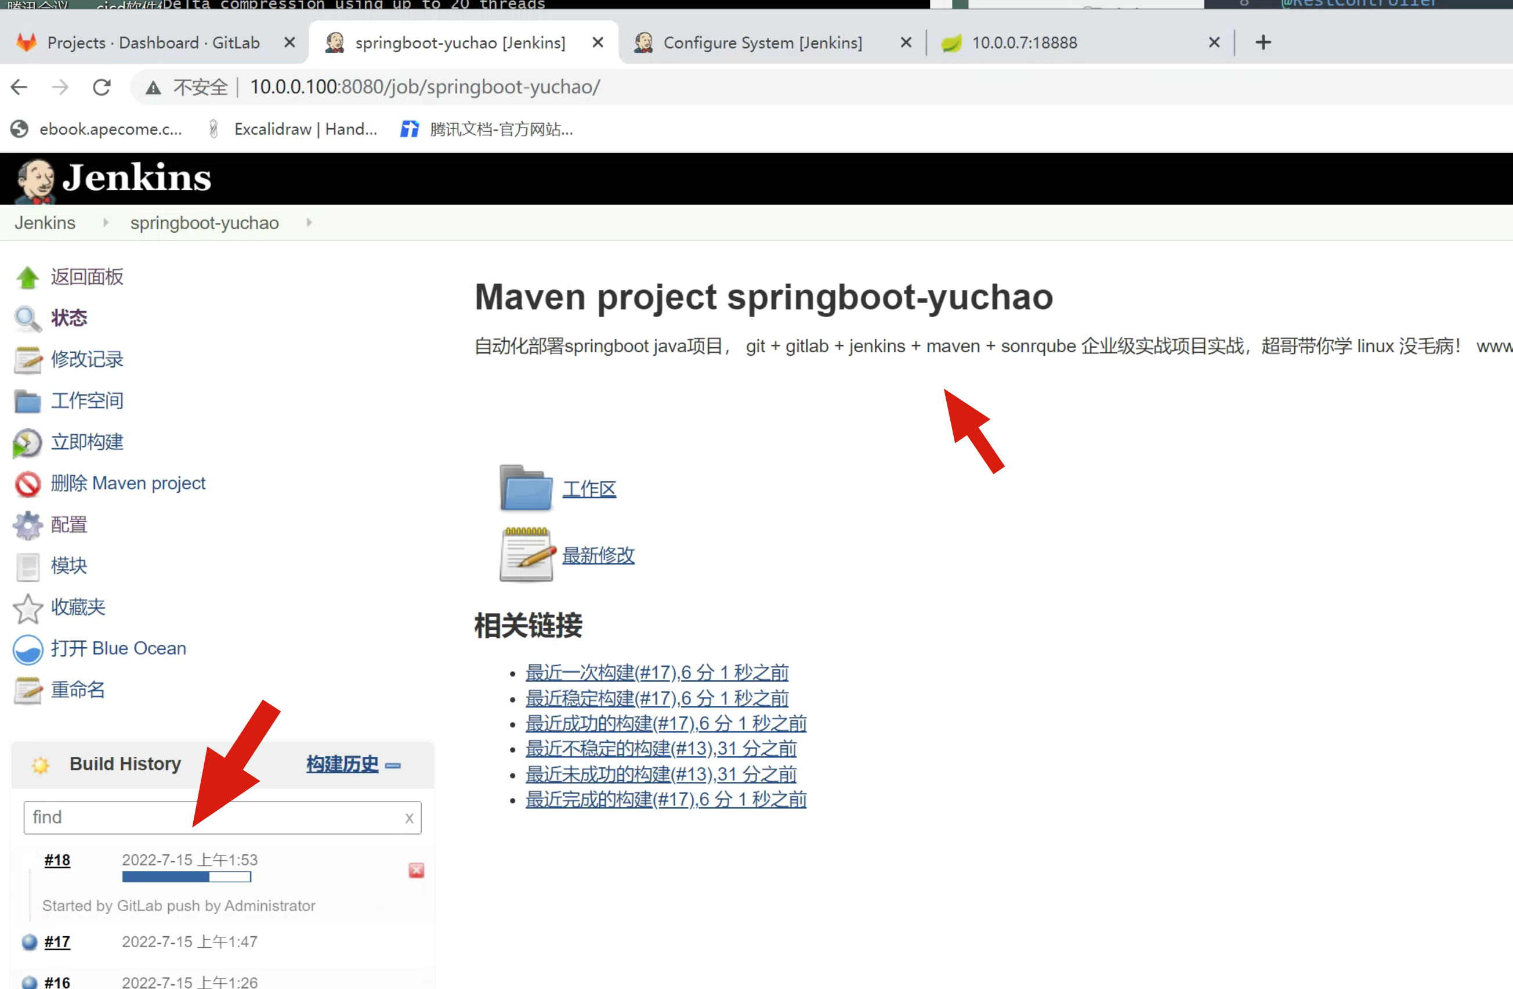This screenshot has height=989, width=1513.
Task: Click the notepad icon for latest changes
Action: (x=526, y=555)
